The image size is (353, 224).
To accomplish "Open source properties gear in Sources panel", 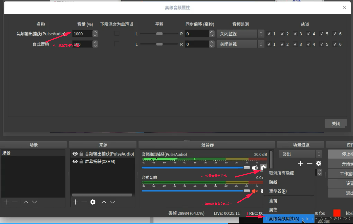I will (93, 202).
